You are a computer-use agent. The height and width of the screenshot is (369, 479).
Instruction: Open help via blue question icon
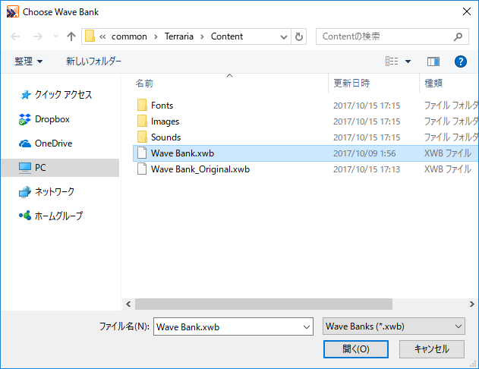tap(460, 61)
